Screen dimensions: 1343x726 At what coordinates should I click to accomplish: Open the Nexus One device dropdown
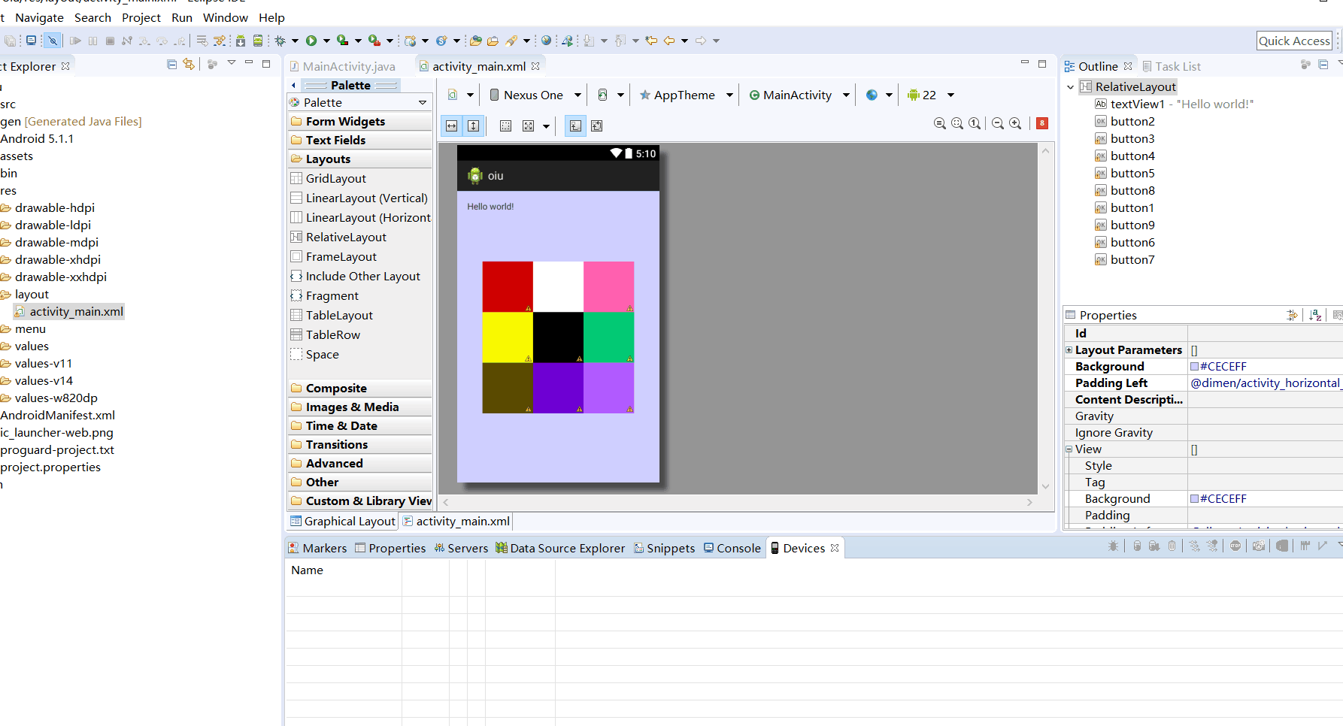coord(535,95)
